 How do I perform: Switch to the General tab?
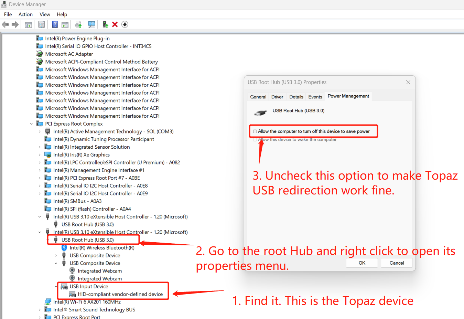click(x=258, y=97)
